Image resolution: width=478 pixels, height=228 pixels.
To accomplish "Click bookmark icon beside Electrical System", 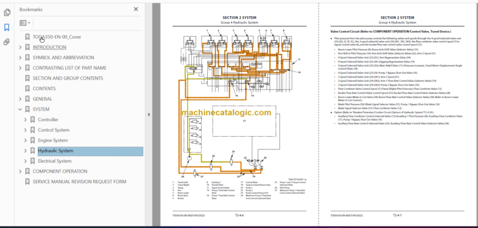I will [32, 161].
